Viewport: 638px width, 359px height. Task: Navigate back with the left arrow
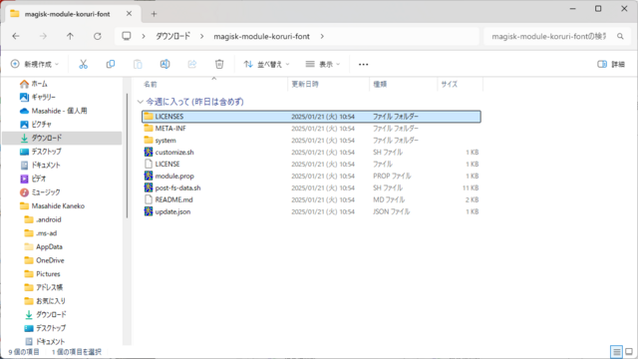[x=16, y=36]
